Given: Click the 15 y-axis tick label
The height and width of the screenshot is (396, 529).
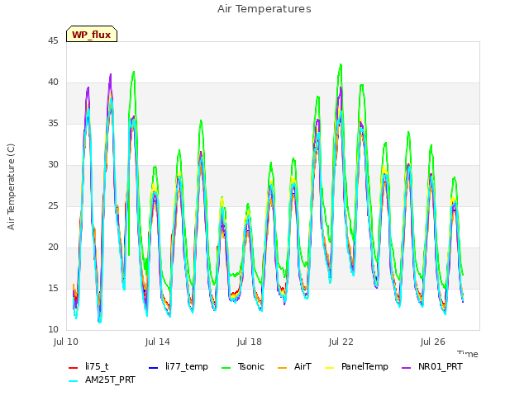Looking at the screenshot, I should pyautogui.click(x=53, y=288).
